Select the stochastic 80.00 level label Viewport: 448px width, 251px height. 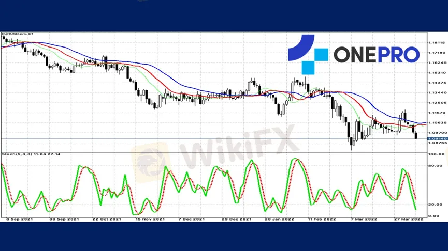435,166
